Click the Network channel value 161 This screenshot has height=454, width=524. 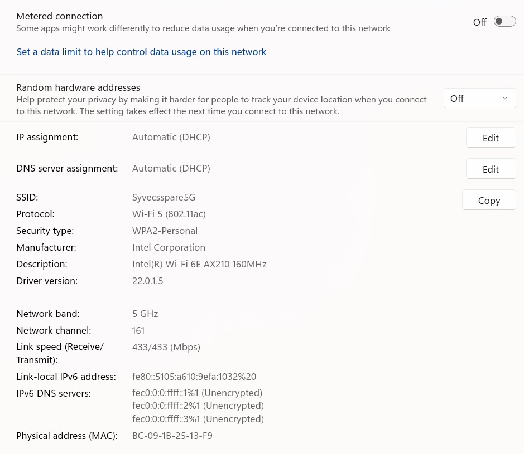pos(138,330)
